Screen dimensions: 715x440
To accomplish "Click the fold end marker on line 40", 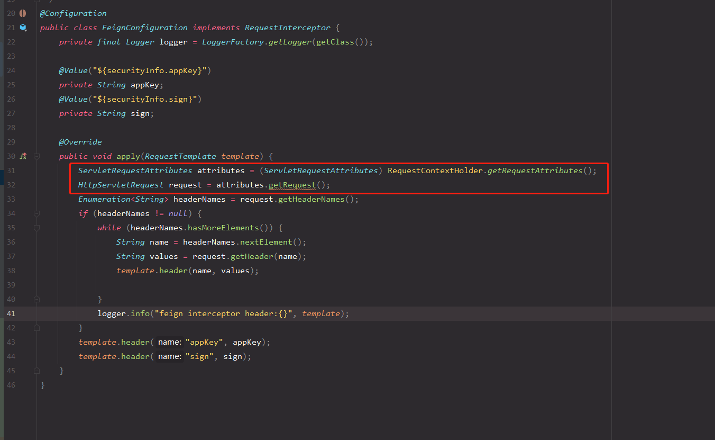I will (x=36, y=299).
